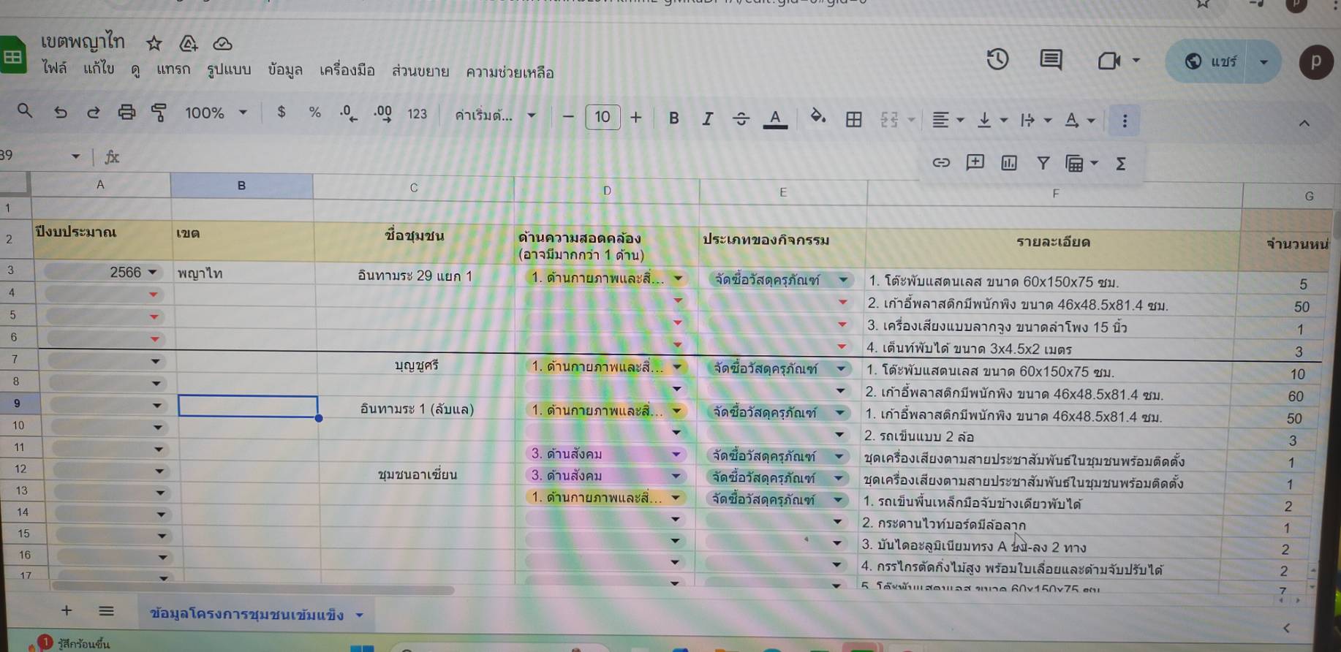Viewport: 1341px width, 652px height.
Task: Click the undo arrow in the toolbar
Action: [60, 113]
